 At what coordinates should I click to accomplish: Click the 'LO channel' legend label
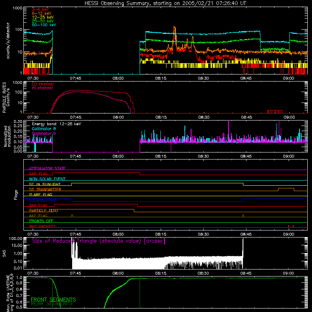(43, 84)
